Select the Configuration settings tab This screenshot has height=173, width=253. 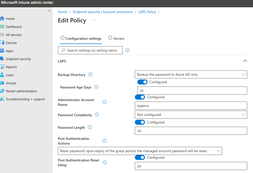81,38
